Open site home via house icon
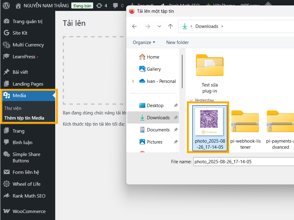The width and height of the screenshot is (294, 220). click(18, 6)
